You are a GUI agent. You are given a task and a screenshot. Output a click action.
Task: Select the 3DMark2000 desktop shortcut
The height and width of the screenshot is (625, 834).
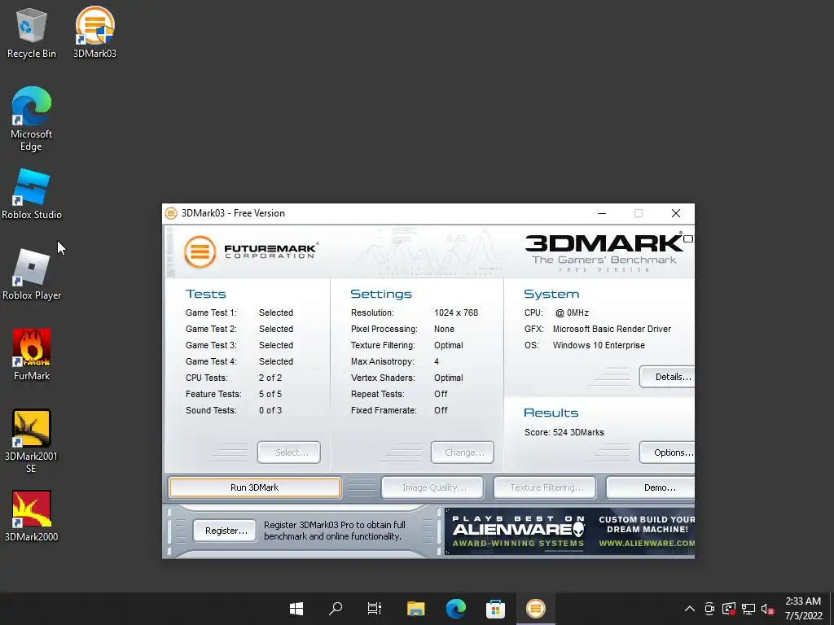(x=32, y=516)
